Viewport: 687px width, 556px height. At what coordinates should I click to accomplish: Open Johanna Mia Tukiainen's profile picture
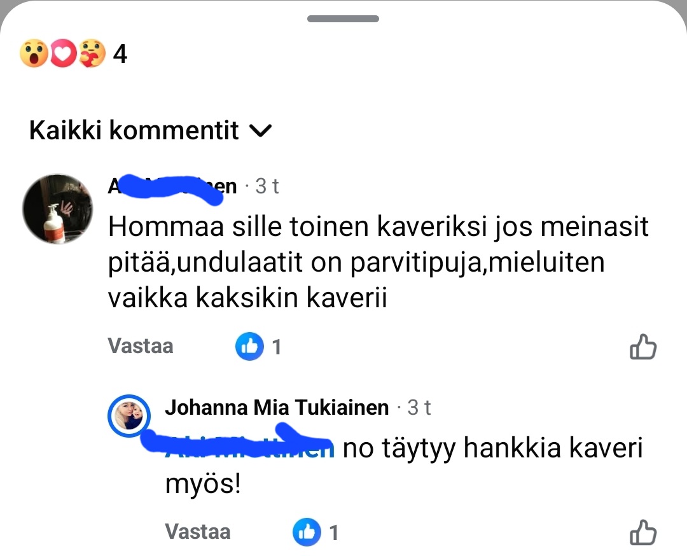[129, 416]
